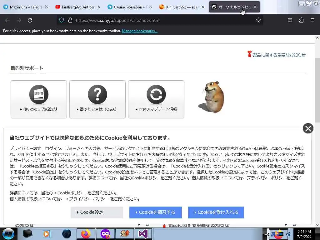
Task: Open the Firefox taskbar icon
Action: click(x=86, y=234)
